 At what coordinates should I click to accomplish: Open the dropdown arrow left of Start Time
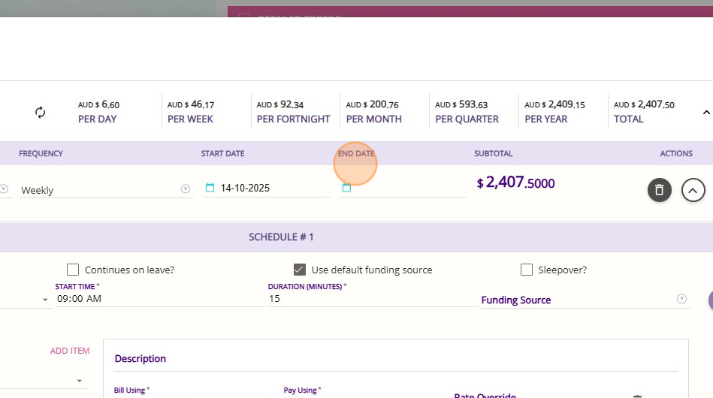pos(45,300)
